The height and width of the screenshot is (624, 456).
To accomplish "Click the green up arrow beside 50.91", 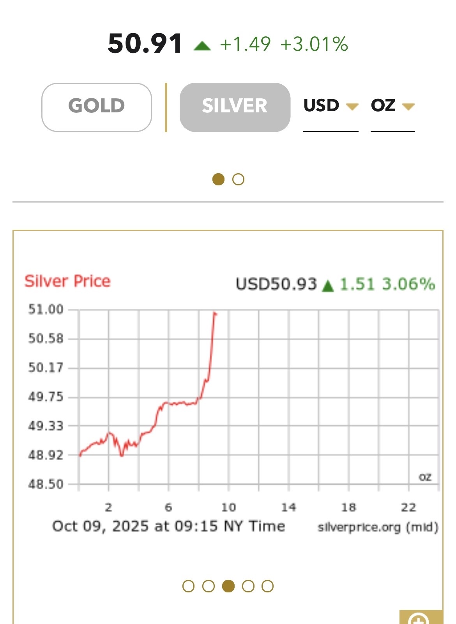I will point(202,46).
